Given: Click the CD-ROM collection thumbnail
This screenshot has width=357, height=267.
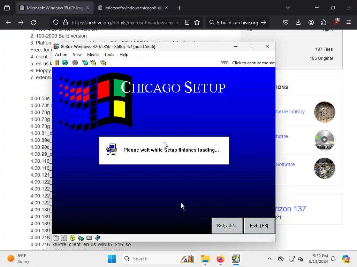Looking at the screenshot, I should coord(325,140).
